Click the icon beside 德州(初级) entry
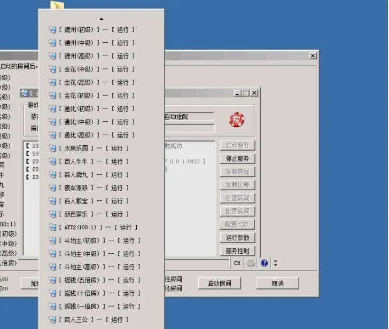Image resolution: width=389 pixels, height=329 pixels. [52, 29]
